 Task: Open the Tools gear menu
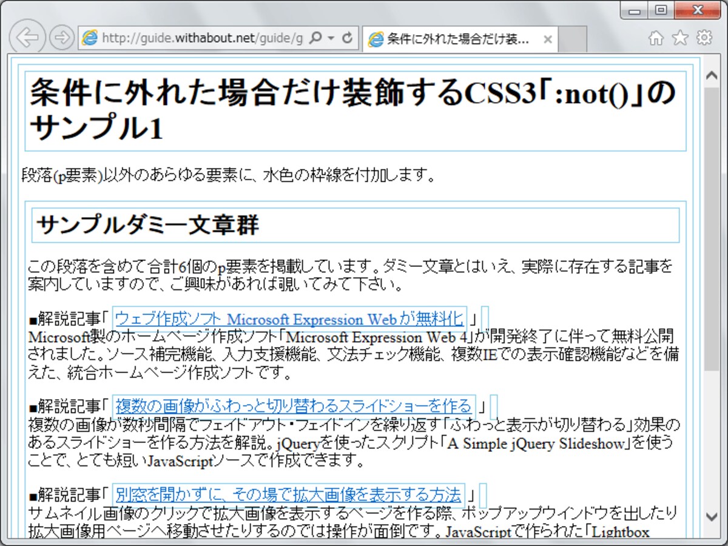point(704,38)
